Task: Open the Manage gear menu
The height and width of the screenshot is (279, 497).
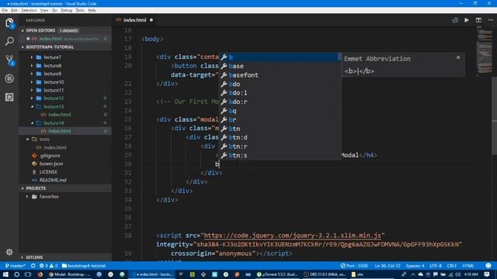Action: click(x=9, y=252)
